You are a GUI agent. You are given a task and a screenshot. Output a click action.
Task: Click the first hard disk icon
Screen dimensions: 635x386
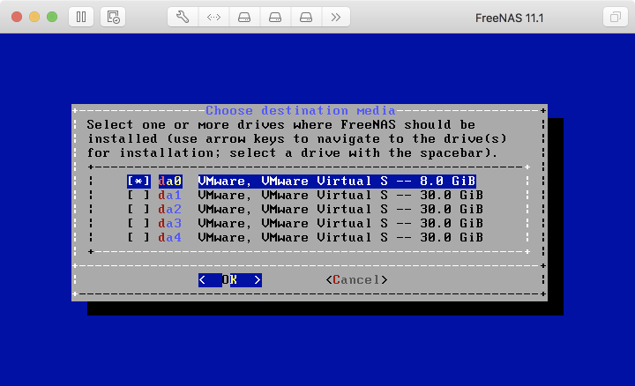tap(244, 17)
